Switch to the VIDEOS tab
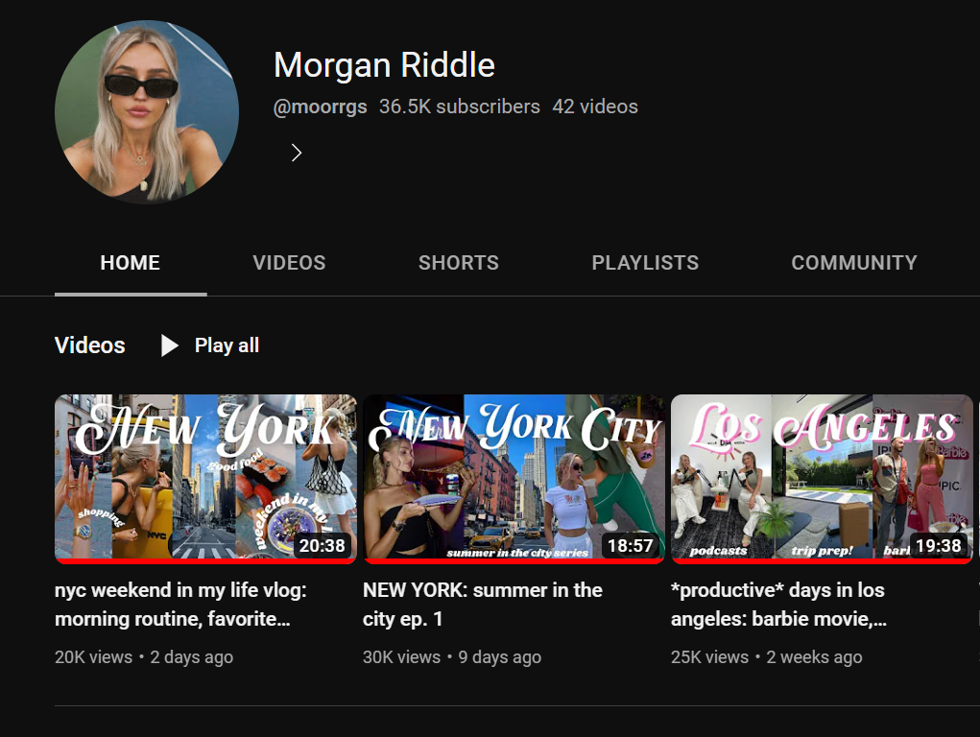The image size is (980, 737). point(289,263)
